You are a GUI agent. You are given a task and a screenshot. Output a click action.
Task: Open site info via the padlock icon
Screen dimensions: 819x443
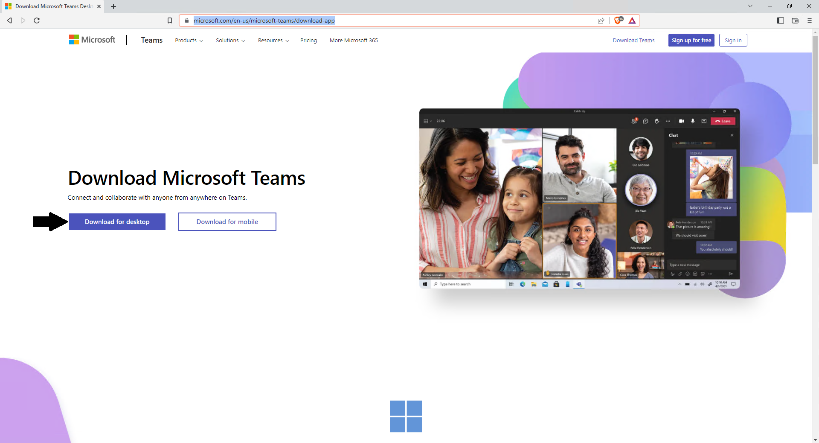click(x=186, y=20)
